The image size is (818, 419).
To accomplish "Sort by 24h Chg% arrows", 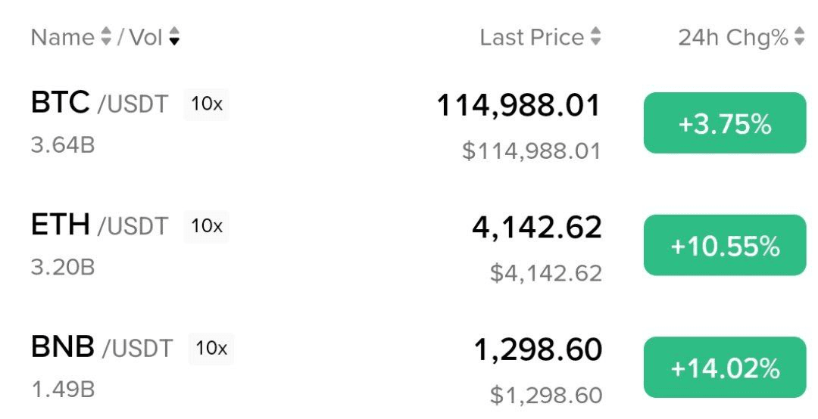I will tap(799, 37).
